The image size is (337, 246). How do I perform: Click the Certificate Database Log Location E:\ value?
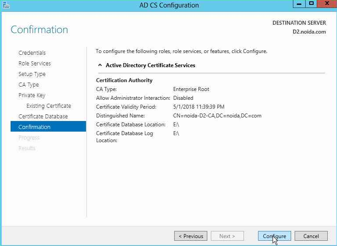(176, 133)
